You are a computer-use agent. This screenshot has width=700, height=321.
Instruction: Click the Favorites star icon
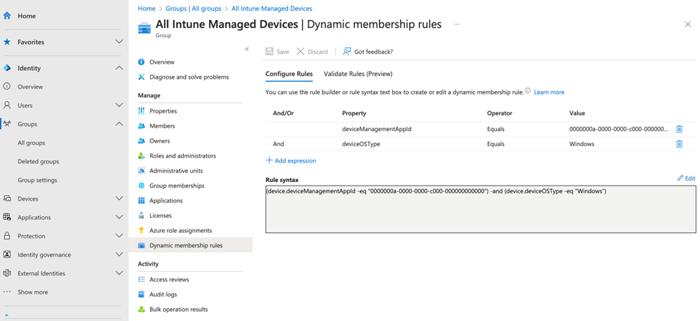[6, 42]
